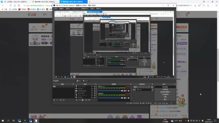The width and height of the screenshot is (219, 123).
Task: Add a new scene with plus icon
Action: click(54, 100)
